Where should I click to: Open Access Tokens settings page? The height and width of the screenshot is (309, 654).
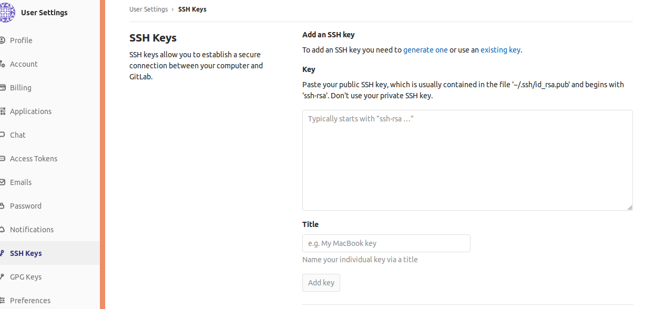click(34, 159)
